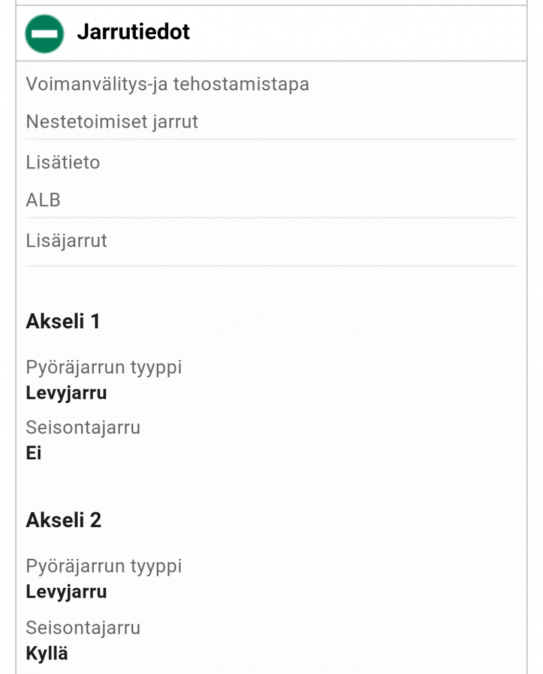Click the Jarrutiedot header title
Image resolution: width=543 pixels, height=674 pixels.
point(133,32)
